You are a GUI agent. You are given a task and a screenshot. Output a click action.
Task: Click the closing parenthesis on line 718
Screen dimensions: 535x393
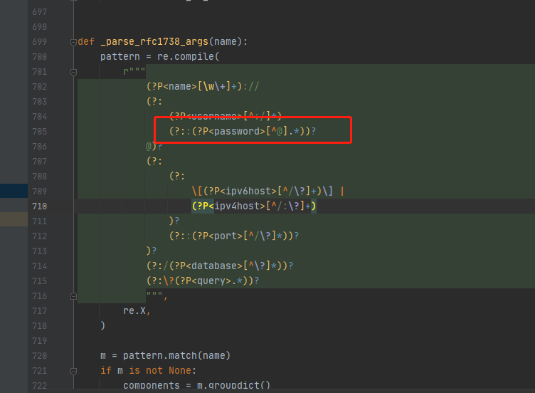coord(102,326)
